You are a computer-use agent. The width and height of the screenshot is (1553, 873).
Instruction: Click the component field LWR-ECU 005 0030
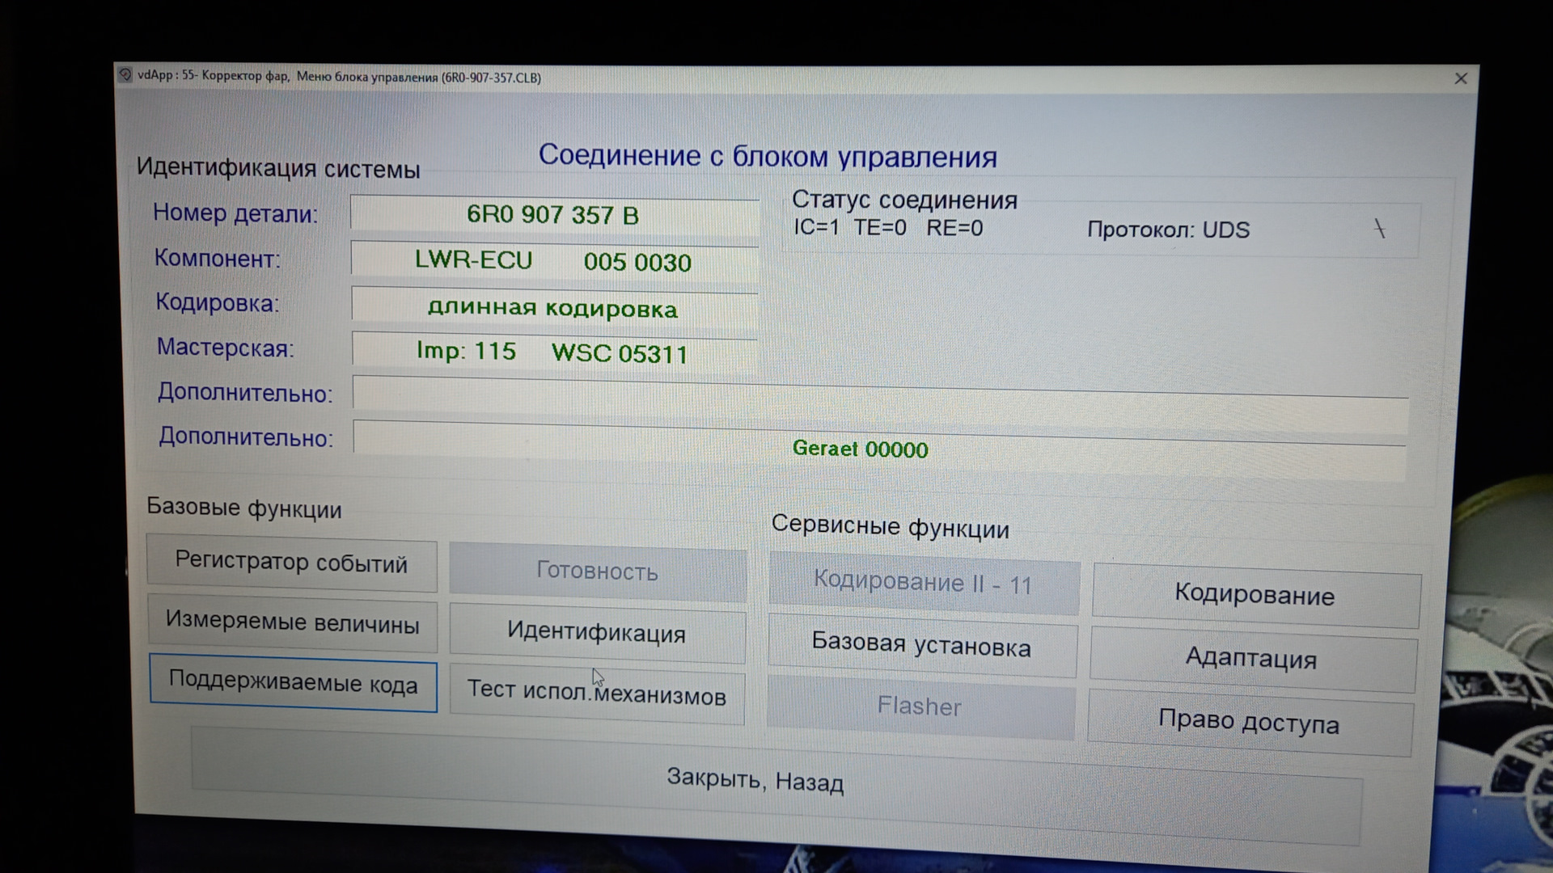point(555,261)
